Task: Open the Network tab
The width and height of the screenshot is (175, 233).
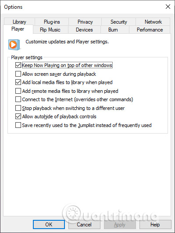Action: click(x=153, y=22)
